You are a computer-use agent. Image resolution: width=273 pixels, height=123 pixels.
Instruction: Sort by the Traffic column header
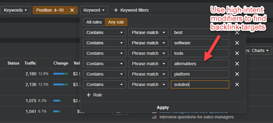(x=30, y=63)
